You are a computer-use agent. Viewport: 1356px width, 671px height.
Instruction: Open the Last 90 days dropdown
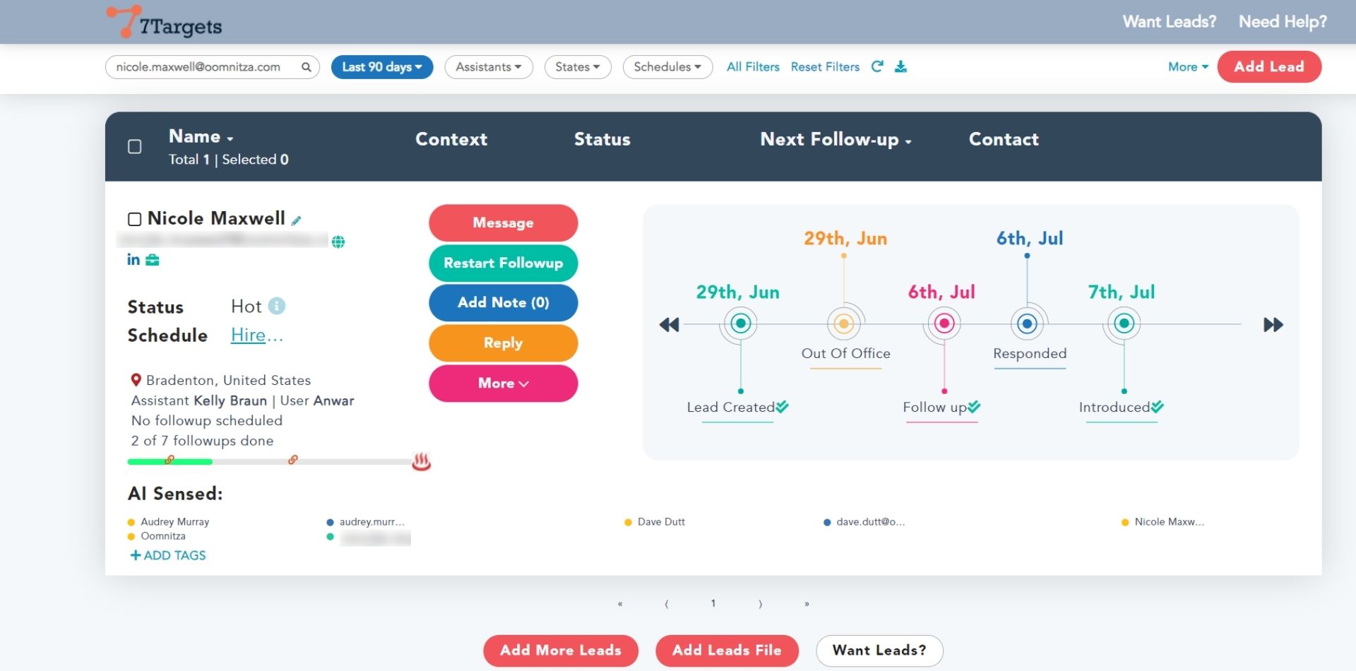[x=382, y=67]
